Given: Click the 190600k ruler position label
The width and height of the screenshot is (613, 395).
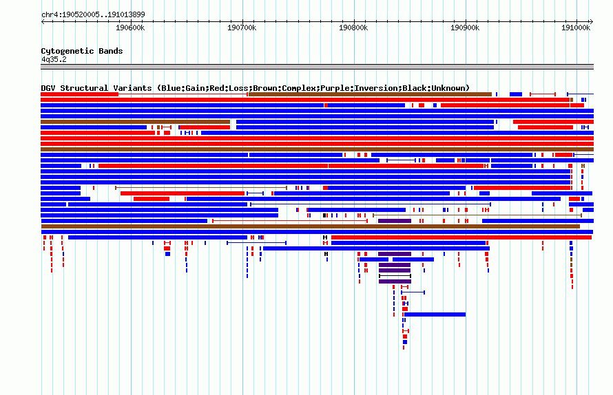Looking at the screenshot, I should pyautogui.click(x=130, y=28).
